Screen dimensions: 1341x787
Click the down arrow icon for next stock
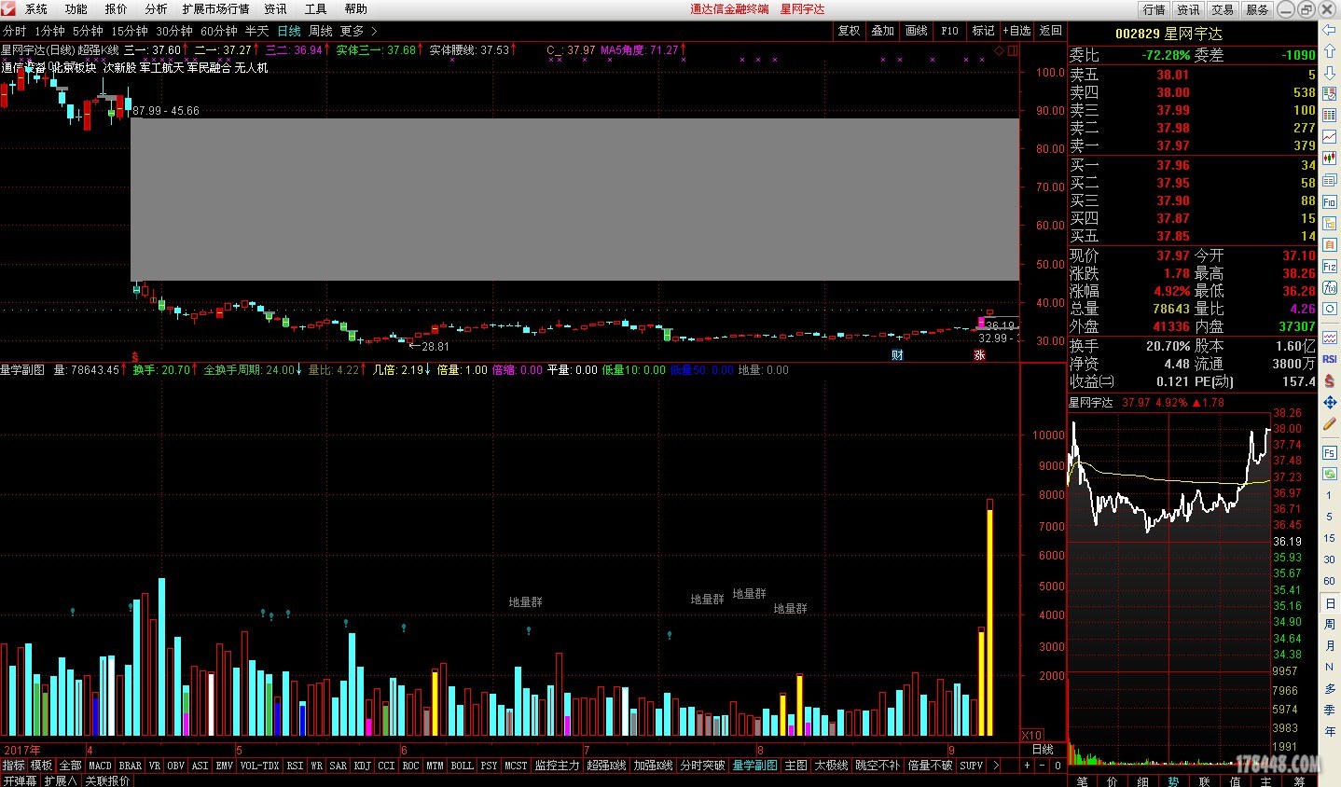coord(1330,73)
